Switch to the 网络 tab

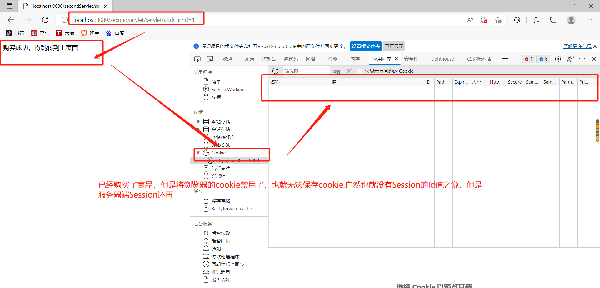click(310, 59)
